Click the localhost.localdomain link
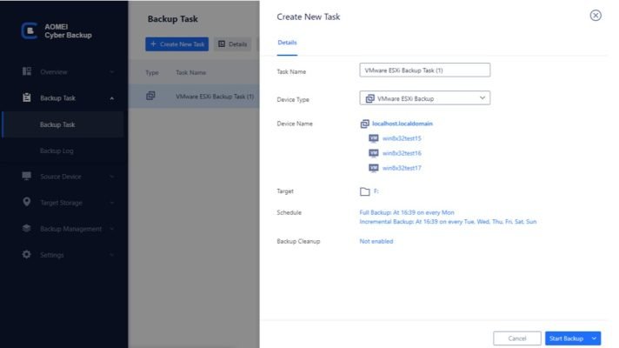The image size is (619, 348). coord(403,124)
